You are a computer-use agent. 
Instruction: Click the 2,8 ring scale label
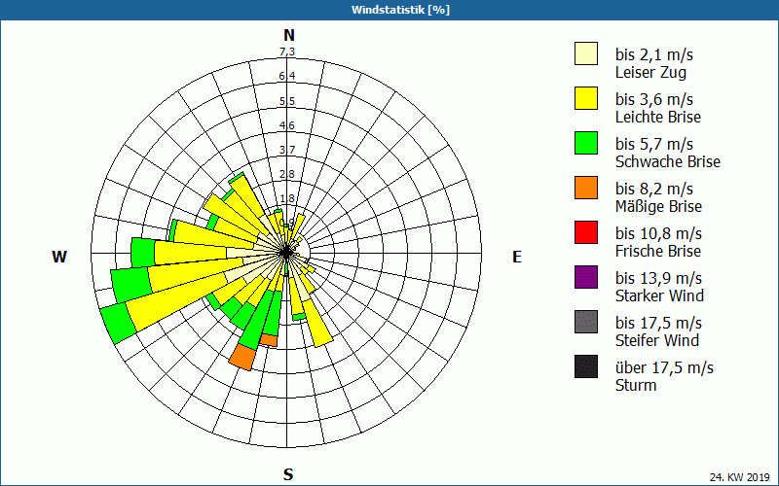[287, 174]
